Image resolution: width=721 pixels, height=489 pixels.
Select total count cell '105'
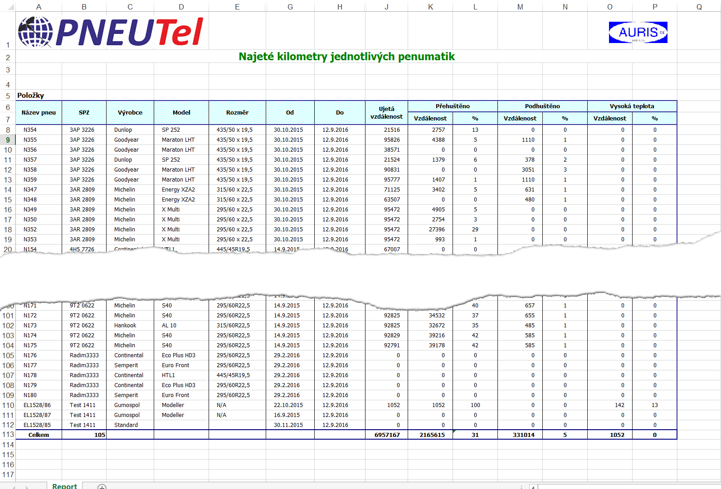pos(84,435)
